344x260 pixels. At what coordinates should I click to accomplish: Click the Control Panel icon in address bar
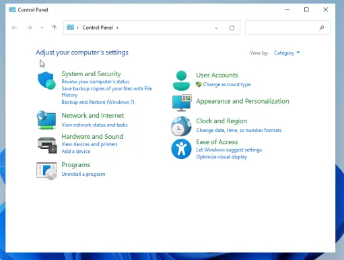pos(70,28)
